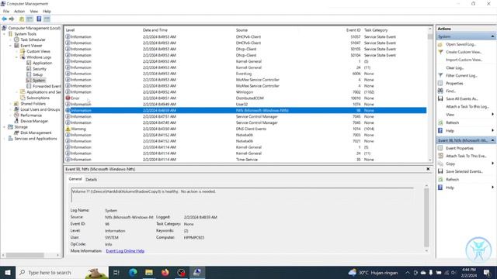Image resolution: width=497 pixels, height=279 pixels.
Task: Click Clear Log action
Action: tap(454, 67)
